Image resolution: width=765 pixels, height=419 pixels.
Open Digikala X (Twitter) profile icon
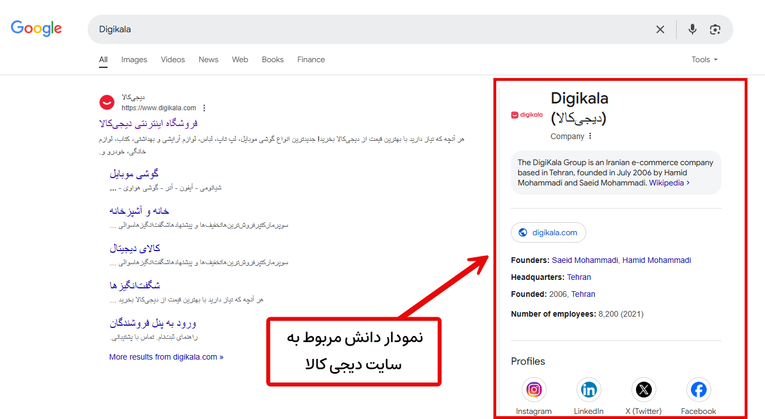click(643, 390)
